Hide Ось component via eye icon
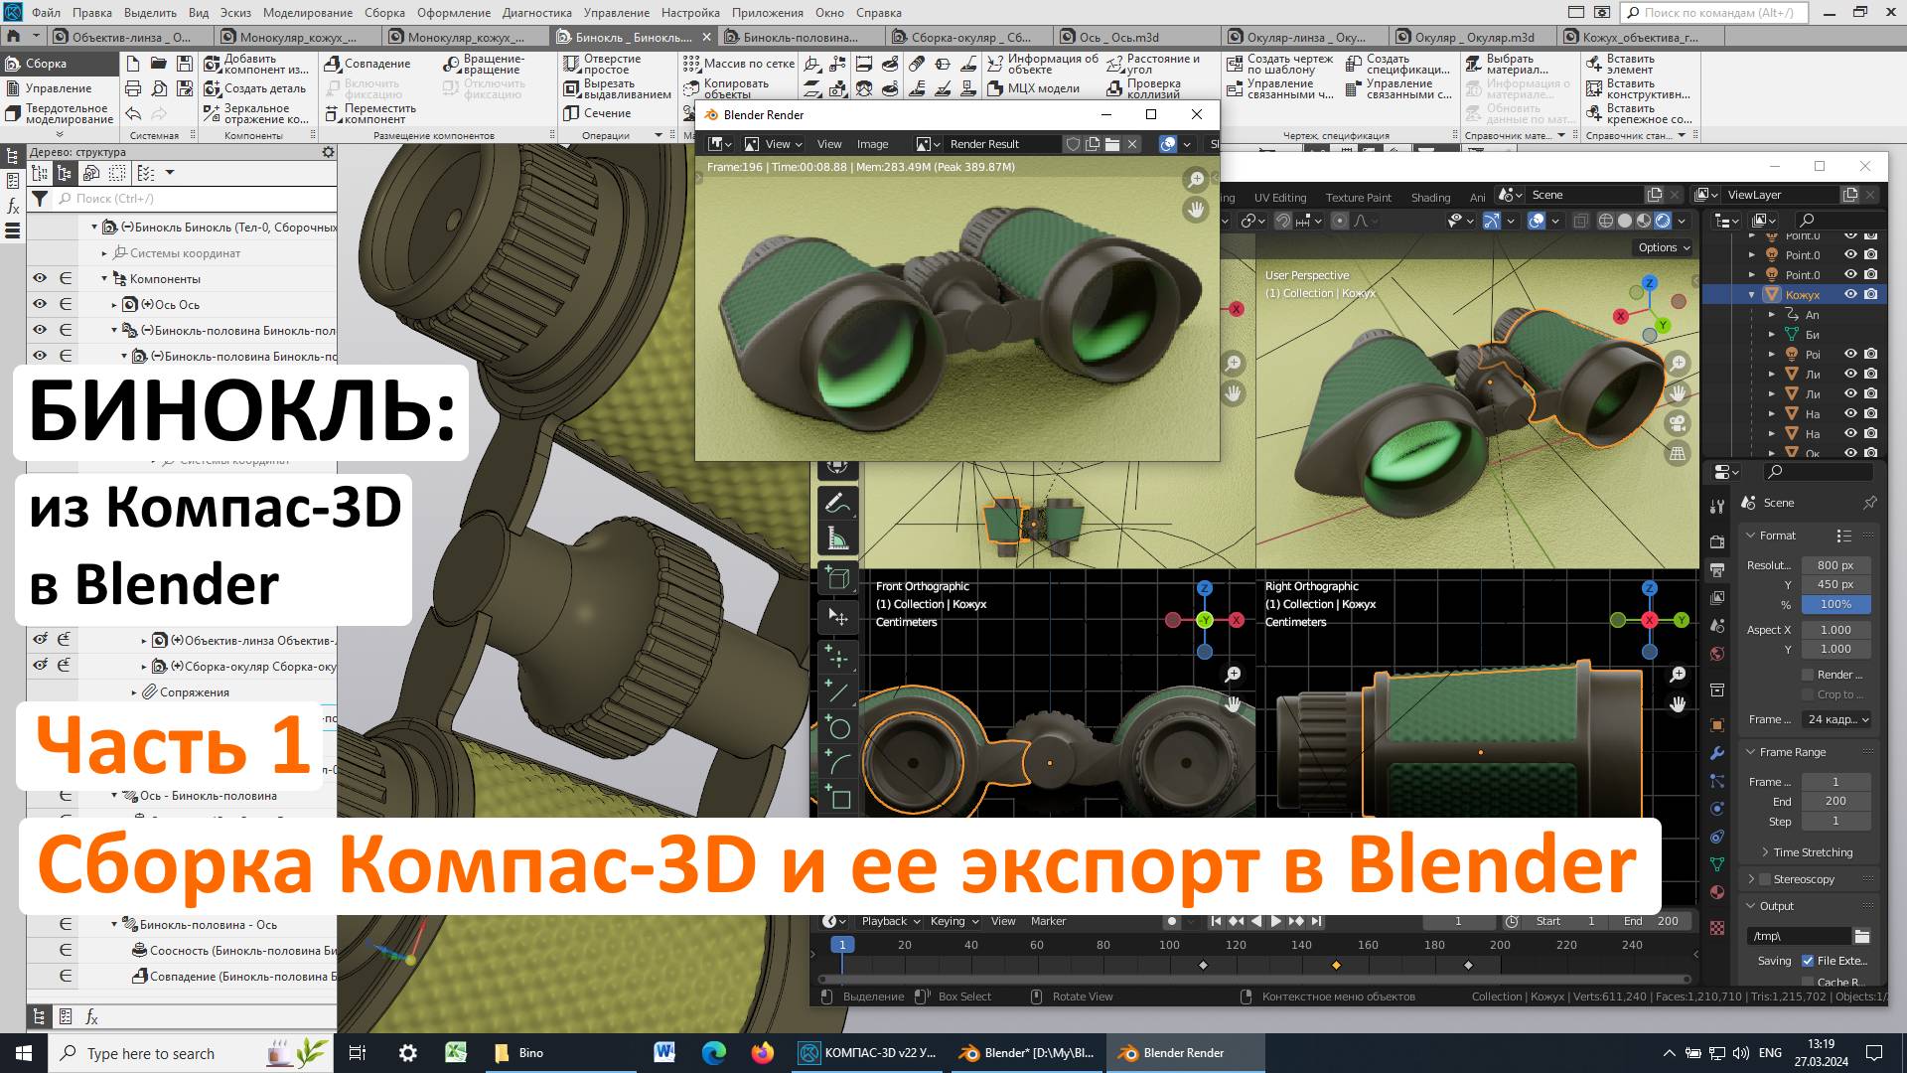This screenshot has width=1907, height=1073. 40,304
